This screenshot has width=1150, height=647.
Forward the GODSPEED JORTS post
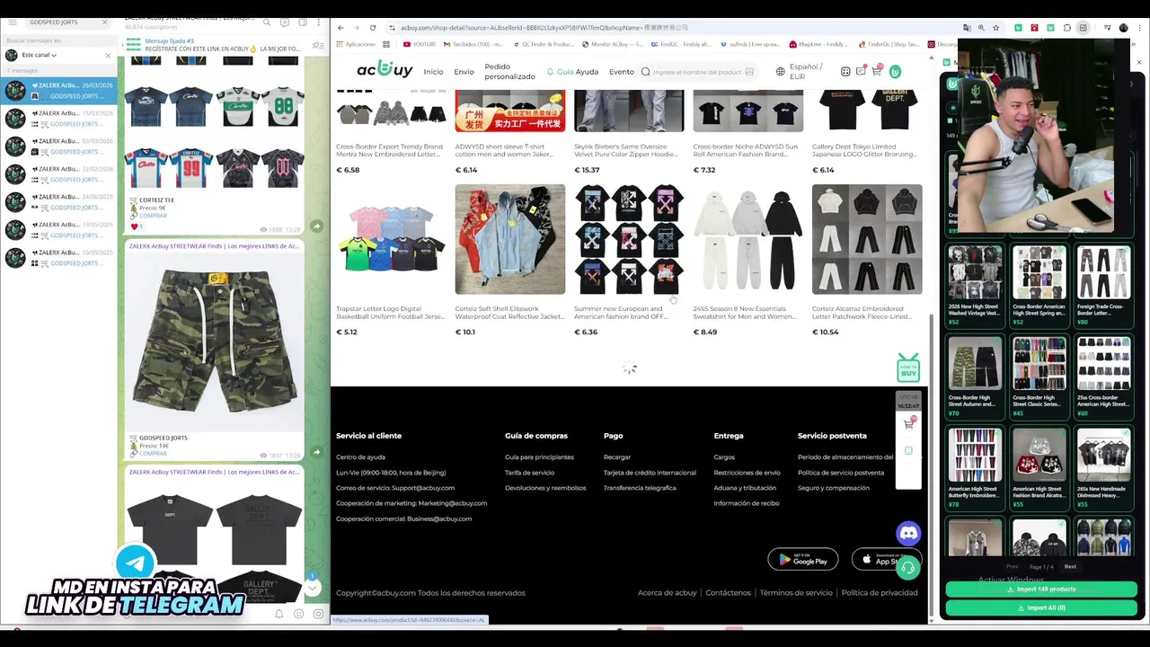pos(316,452)
